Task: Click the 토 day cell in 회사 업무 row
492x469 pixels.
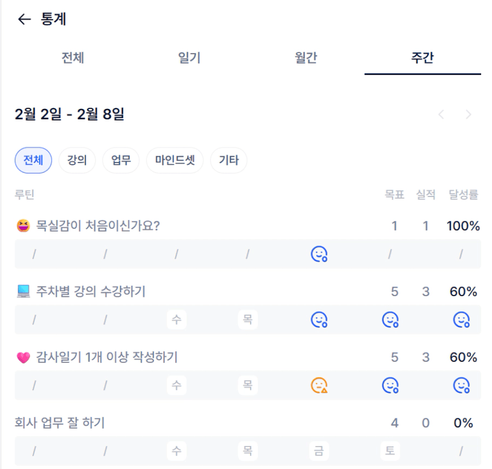Action: point(390,451)
